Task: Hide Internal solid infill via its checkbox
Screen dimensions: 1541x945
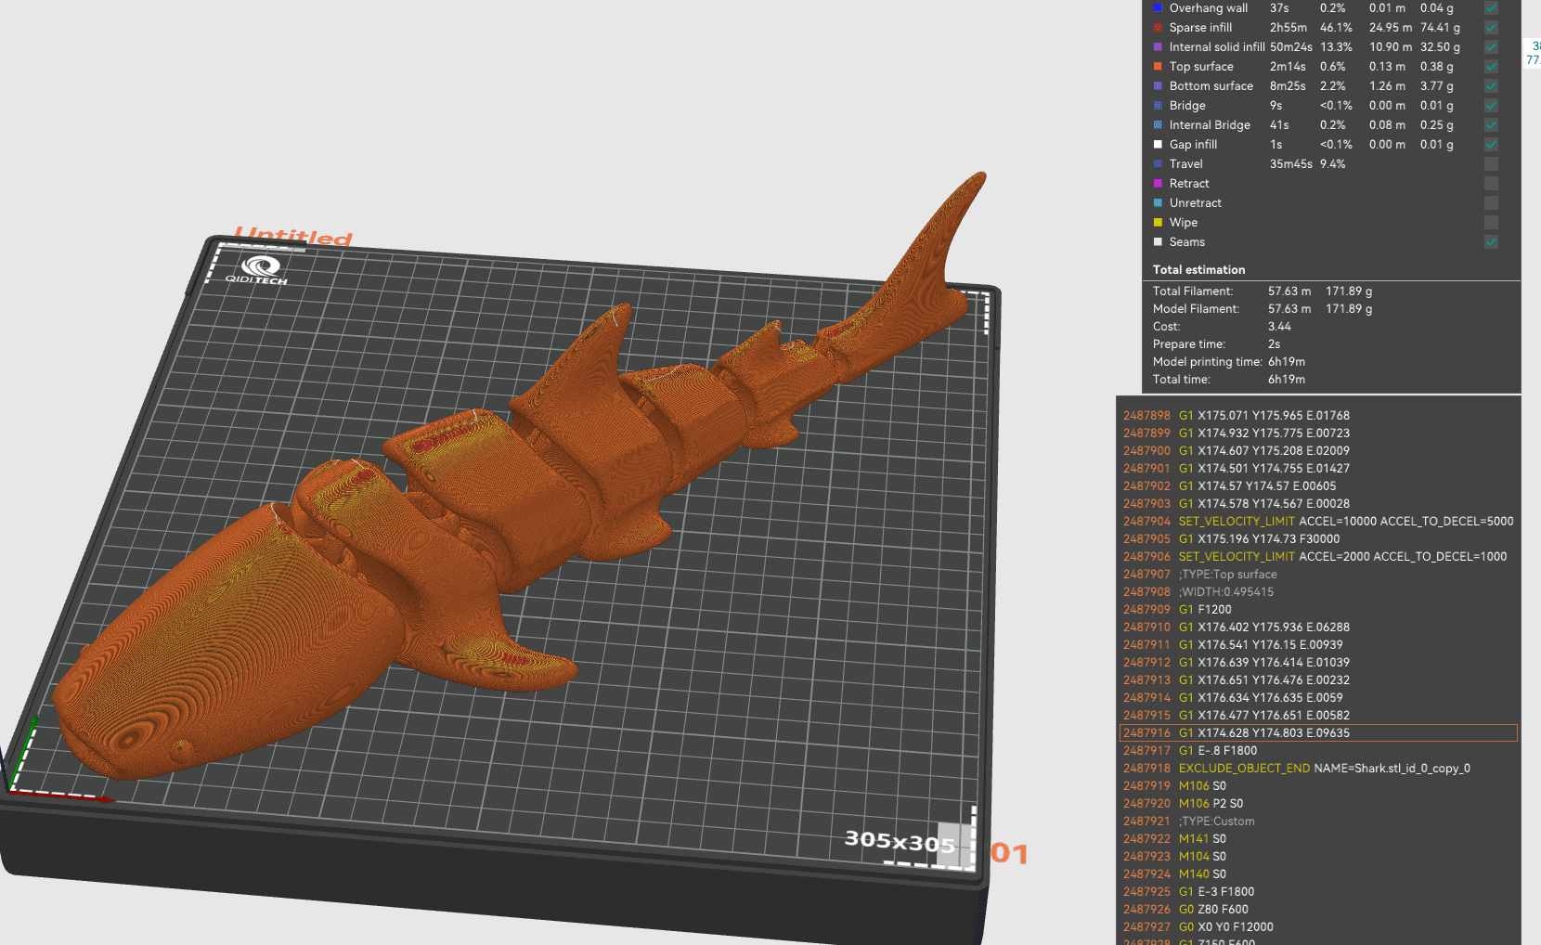Action: [x=1491, y=47]
